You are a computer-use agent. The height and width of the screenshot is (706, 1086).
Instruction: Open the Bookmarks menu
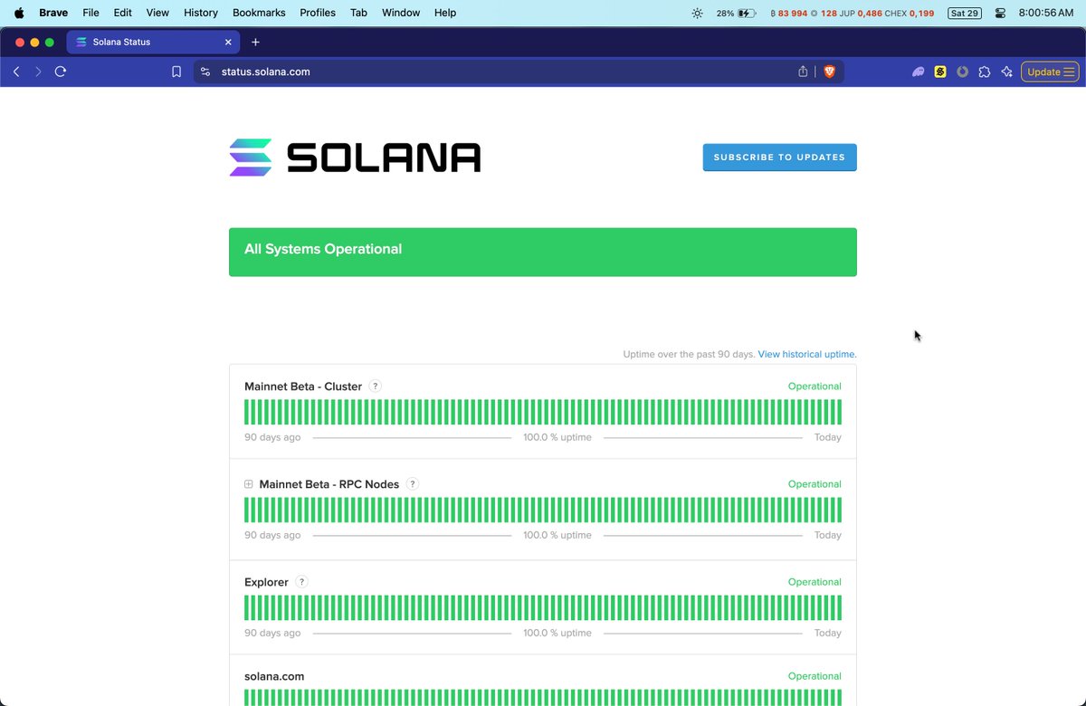pyautogui.click(x=259, y=13)
